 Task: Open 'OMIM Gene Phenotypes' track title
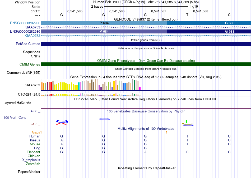(x=146, y=61)
